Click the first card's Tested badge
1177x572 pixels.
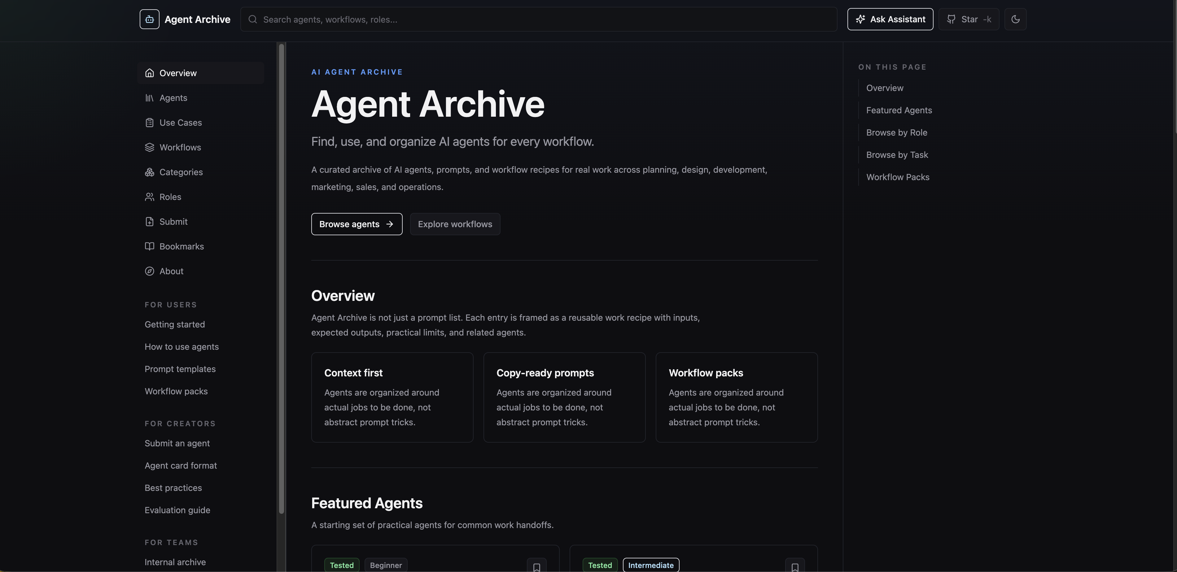coord(342,565)
